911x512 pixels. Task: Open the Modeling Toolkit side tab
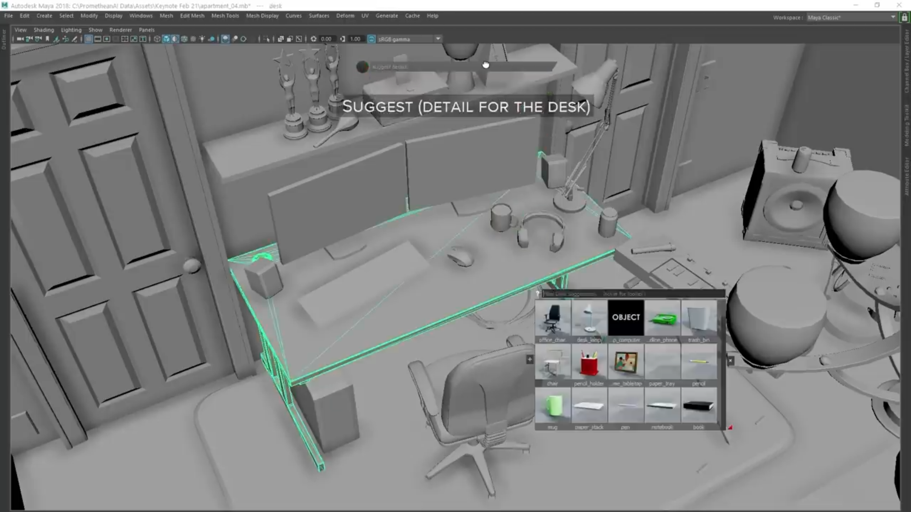[x=906, y=125]
